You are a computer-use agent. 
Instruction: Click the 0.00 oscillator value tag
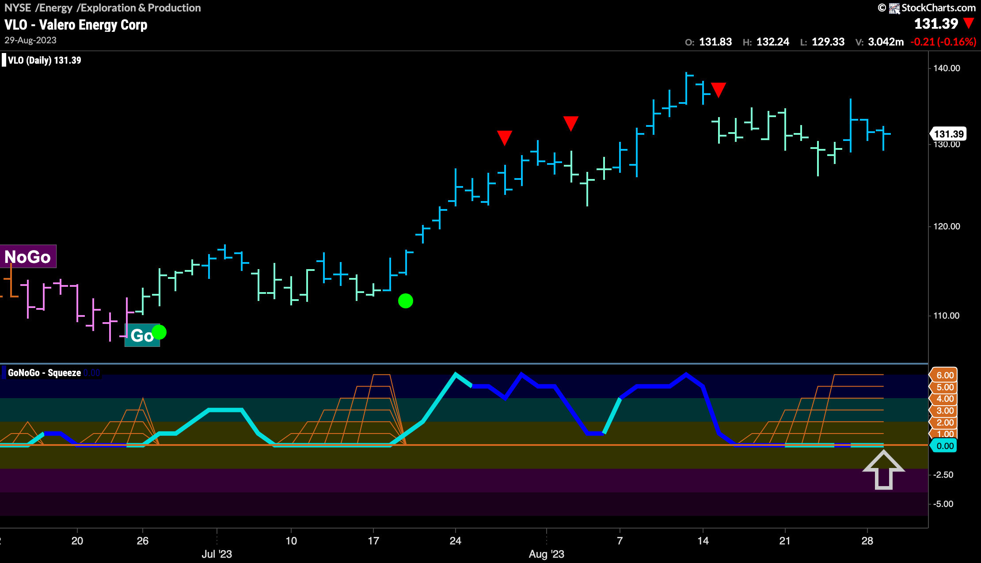point(943,446)
